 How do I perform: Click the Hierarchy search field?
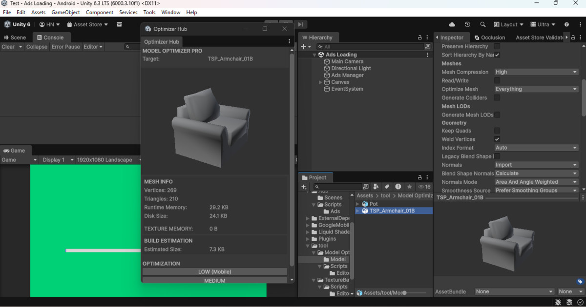pyautogui.click(x=370, y=47)
